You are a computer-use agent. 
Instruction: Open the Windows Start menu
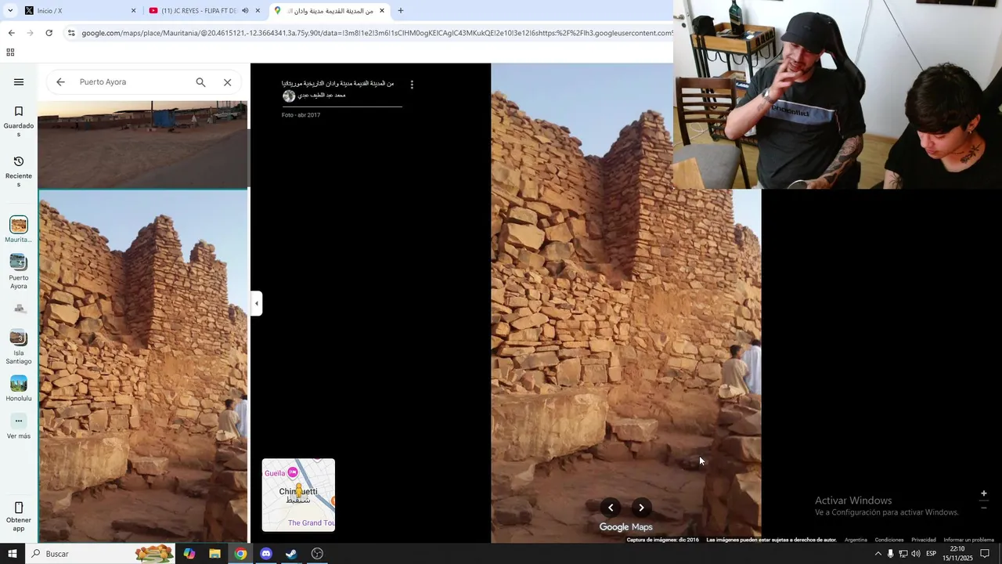[x=13, y=554]
